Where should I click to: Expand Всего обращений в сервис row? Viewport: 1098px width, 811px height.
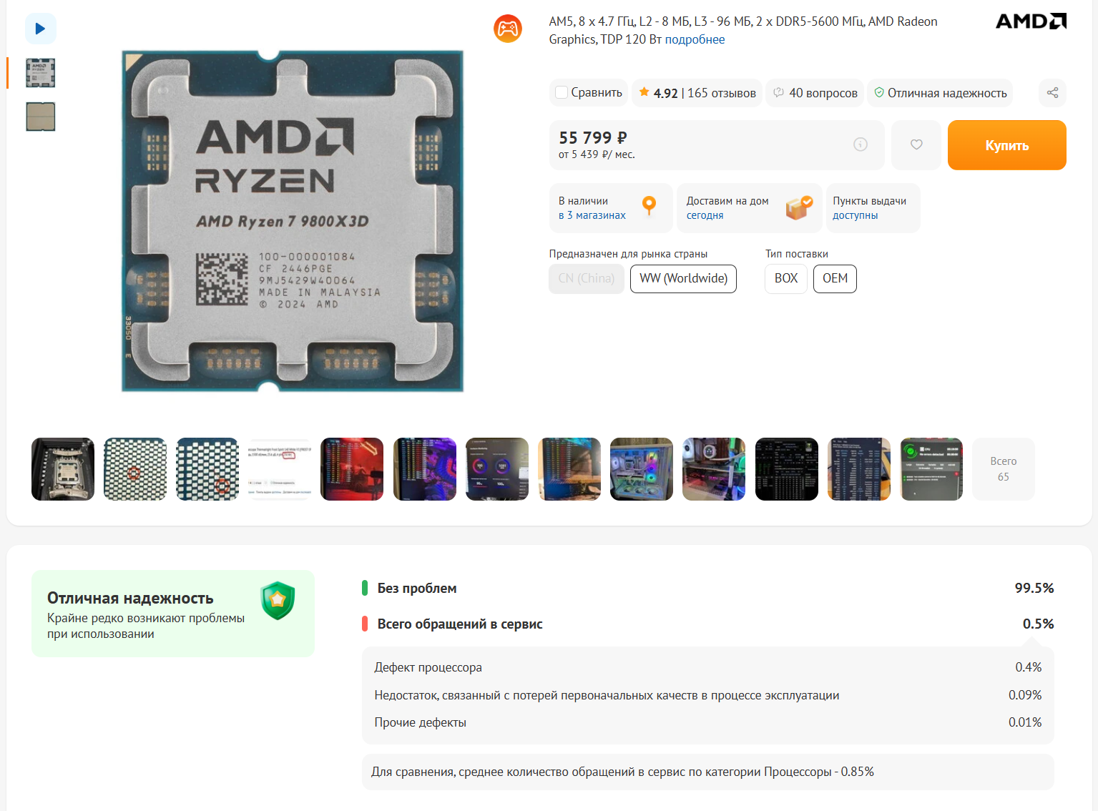[x=708, y=624]
